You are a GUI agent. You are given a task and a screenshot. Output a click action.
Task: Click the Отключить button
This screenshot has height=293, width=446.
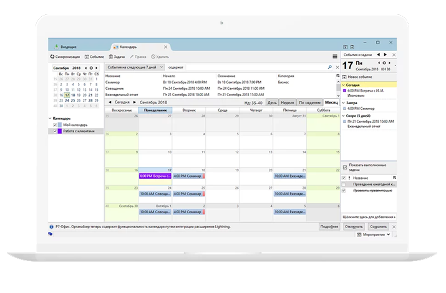pyautogui.click(x=354, y=226)
